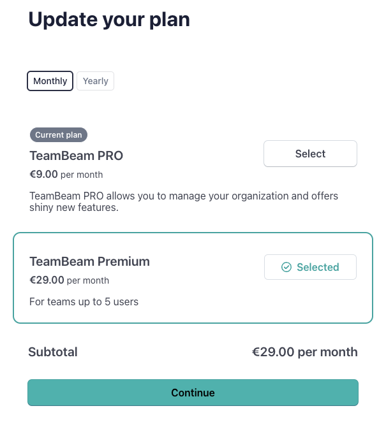Image resolution: width=386 pixels, height=427 pixels.
Task: Click the TeamBeam Premium plan title
Action: tap(90, 261)
